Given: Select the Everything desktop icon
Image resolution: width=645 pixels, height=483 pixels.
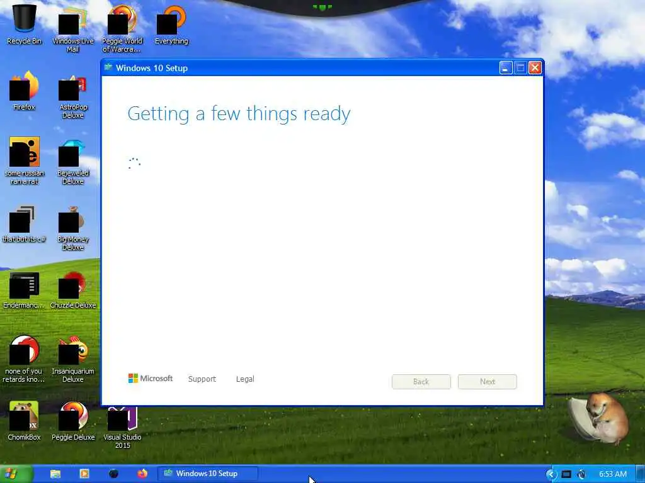Looking at the screenshot, I should (x=171, y=25).
